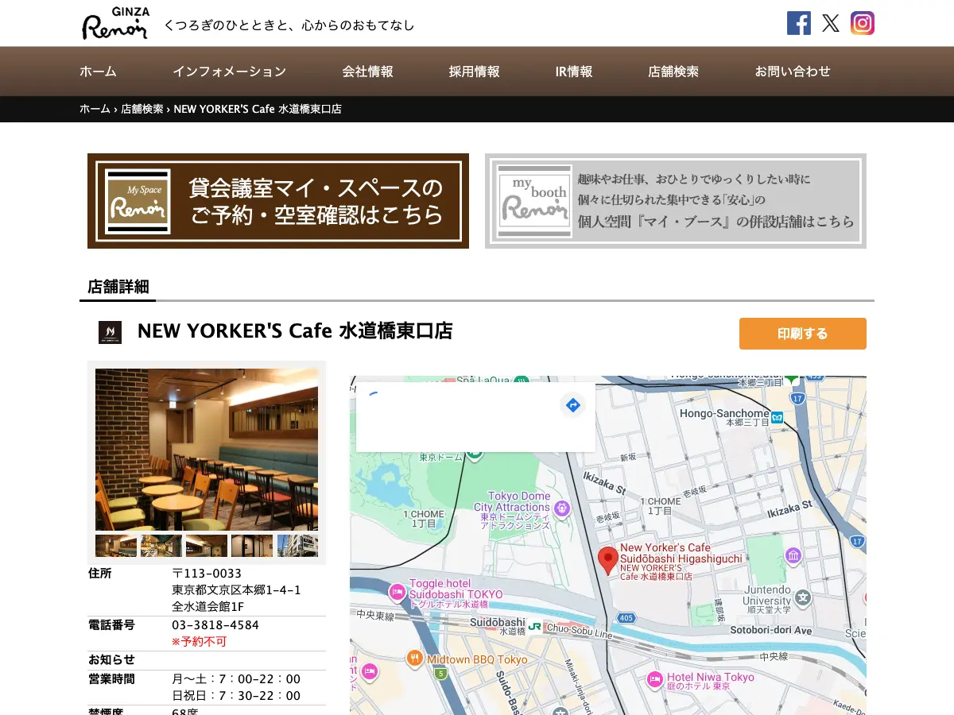
Task: Open the インフォメーション menu item
Action: click(x=229, y=71)
